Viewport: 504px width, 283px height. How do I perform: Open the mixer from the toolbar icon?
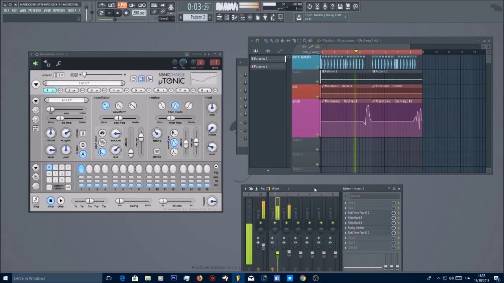[x=250, y=17]
